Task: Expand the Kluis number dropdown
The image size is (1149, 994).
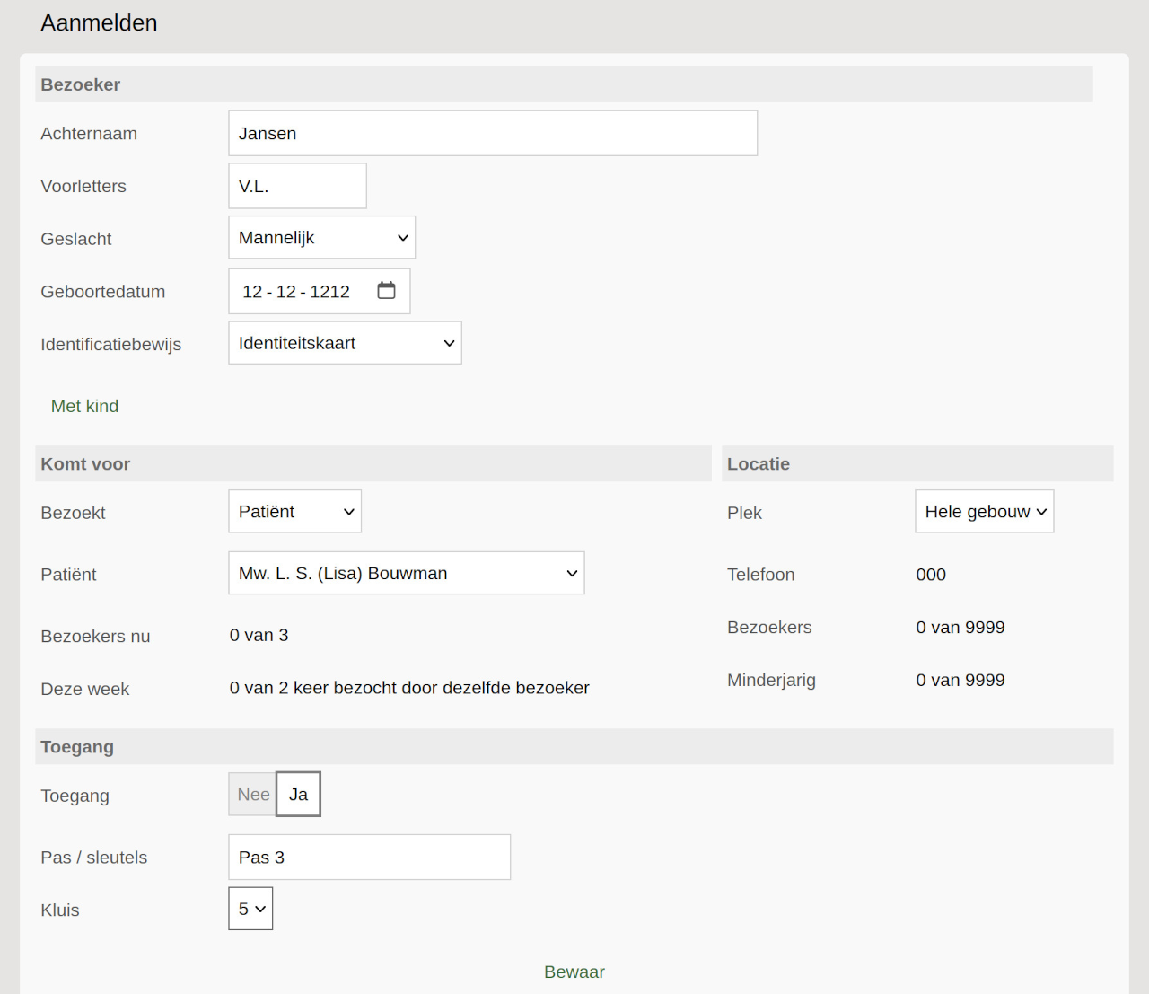Action: (250, 910)
